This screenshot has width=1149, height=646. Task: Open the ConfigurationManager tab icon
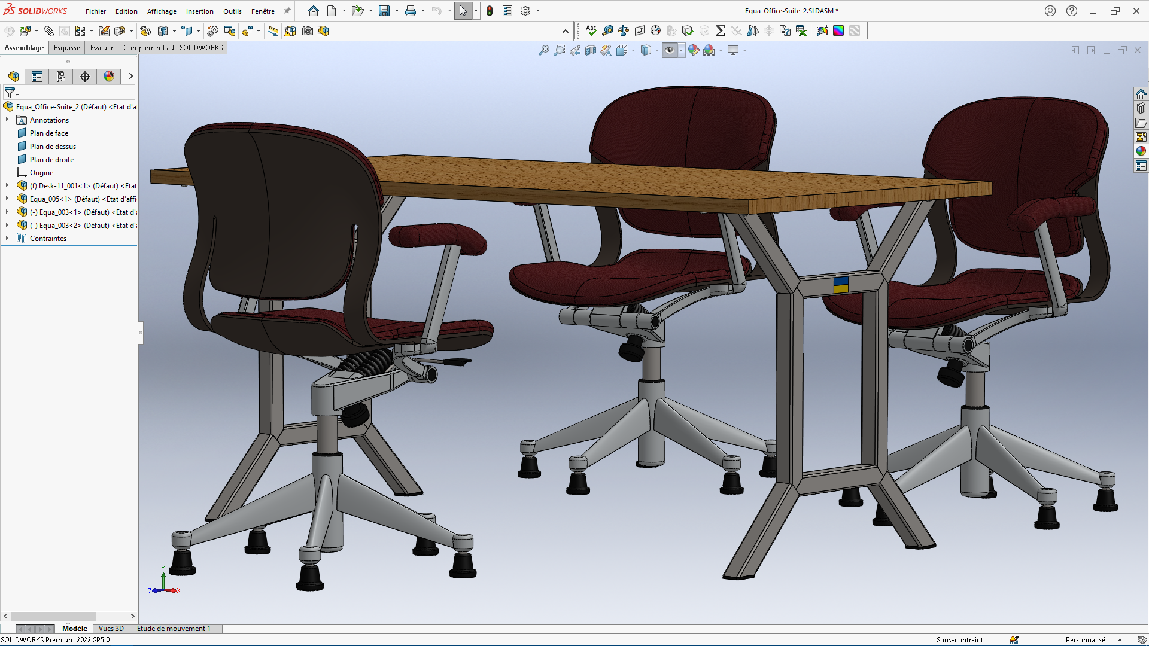click(x=61, y=77)
